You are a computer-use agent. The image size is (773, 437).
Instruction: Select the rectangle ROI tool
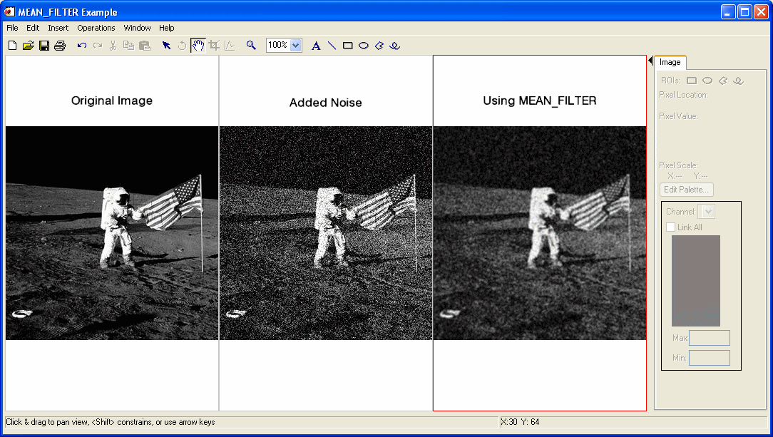(x=692, y=80)
